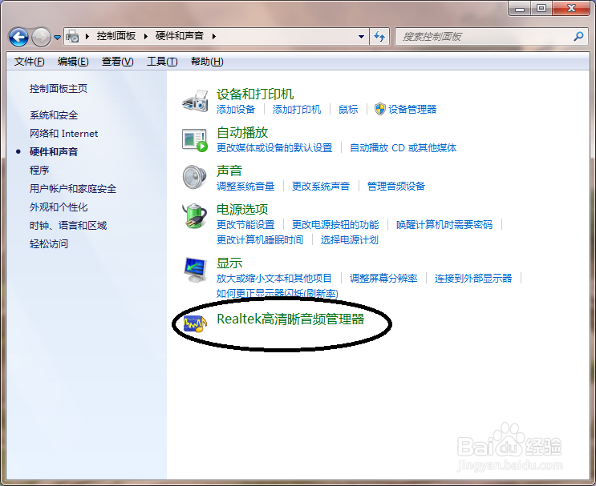Click 更改媒体或设备的默认设置 link
Screen dimensions: 596x486
274,148
